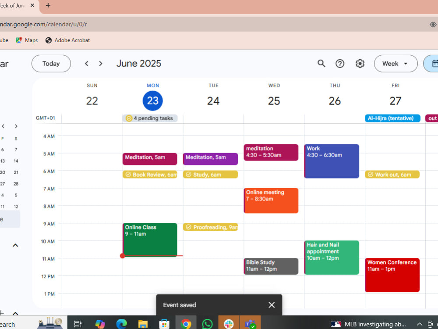Open File Explorer from taskbar
Image resolution: width=438 pixels, height=329 pixels.
click(x=143, y=324)
